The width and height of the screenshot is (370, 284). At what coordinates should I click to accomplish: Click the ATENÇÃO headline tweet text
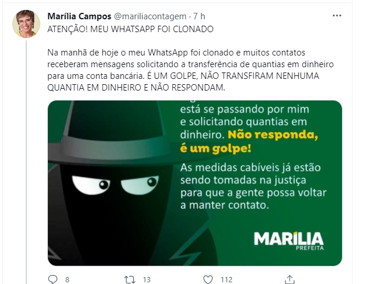click(131, 29)
